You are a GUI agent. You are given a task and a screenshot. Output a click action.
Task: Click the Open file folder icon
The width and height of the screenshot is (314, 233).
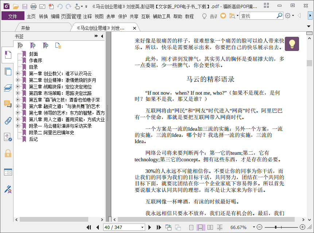click(16, 7)
